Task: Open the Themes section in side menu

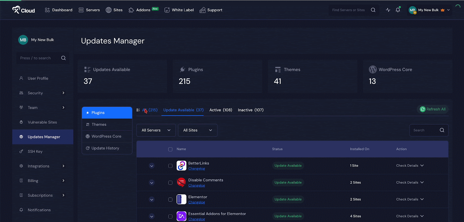Action: pos(99,124)
